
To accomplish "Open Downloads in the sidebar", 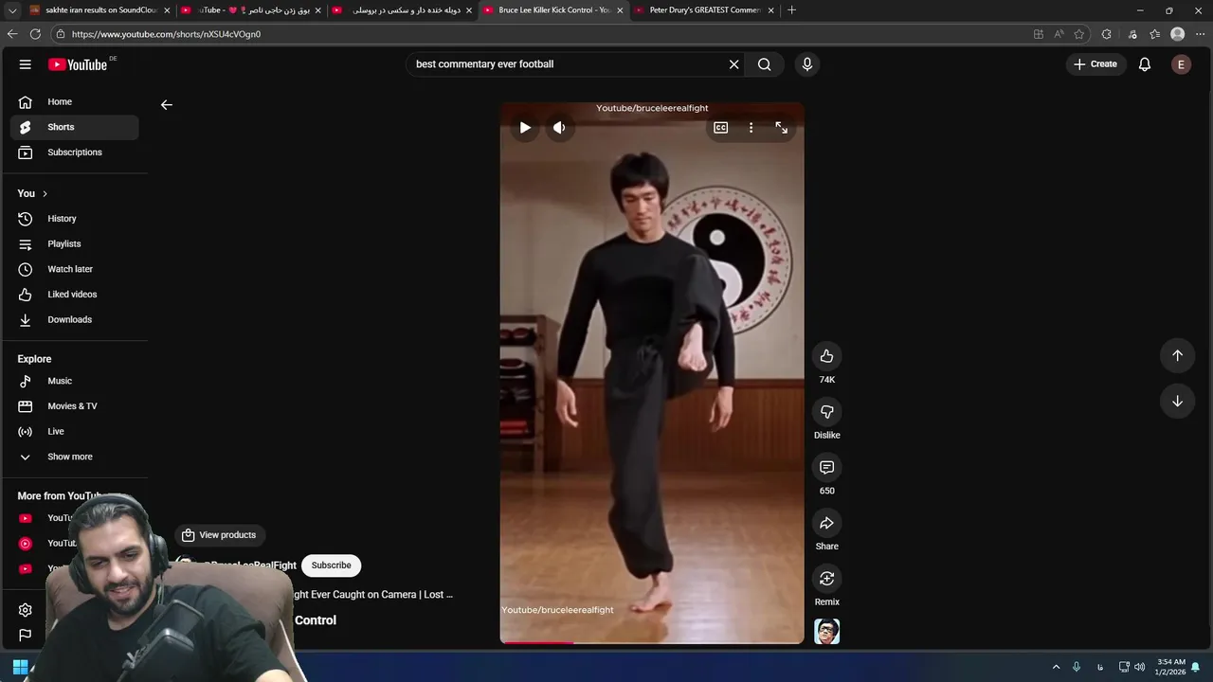I will 75,320.
